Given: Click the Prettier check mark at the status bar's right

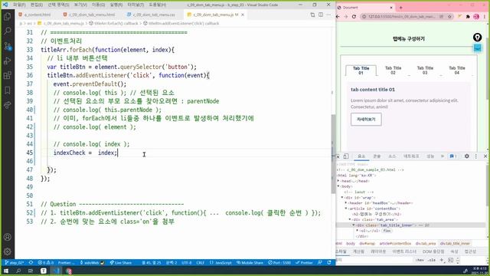Looking at the screenshot, I should [x=304, y=262].
